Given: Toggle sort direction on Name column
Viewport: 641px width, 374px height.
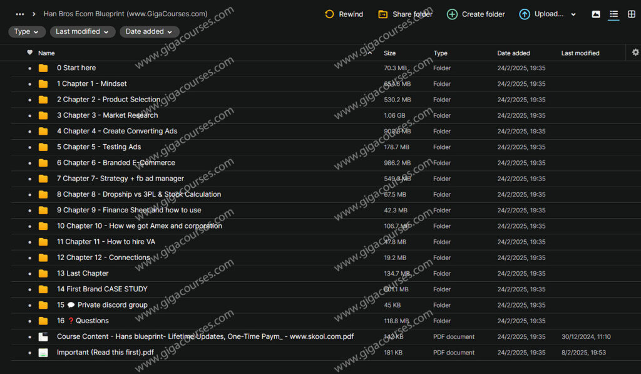Looking at the screenshot, I should pyautogui.click(x=369, y=53).
